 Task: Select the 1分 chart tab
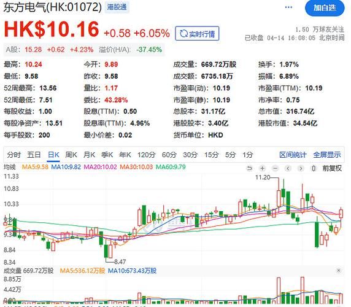pos(247,155)
